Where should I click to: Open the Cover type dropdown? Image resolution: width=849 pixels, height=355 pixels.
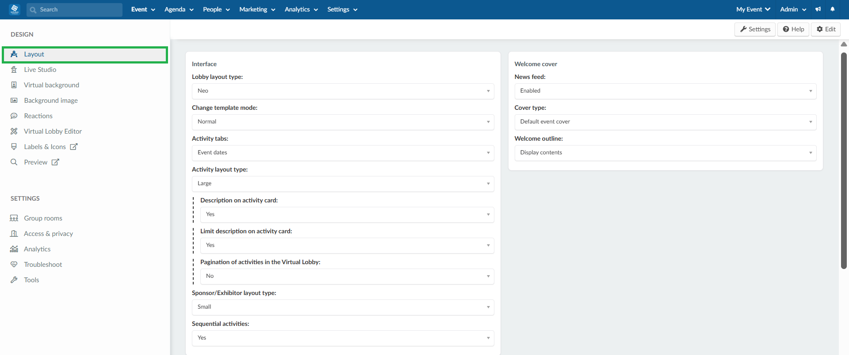[665, 122]
